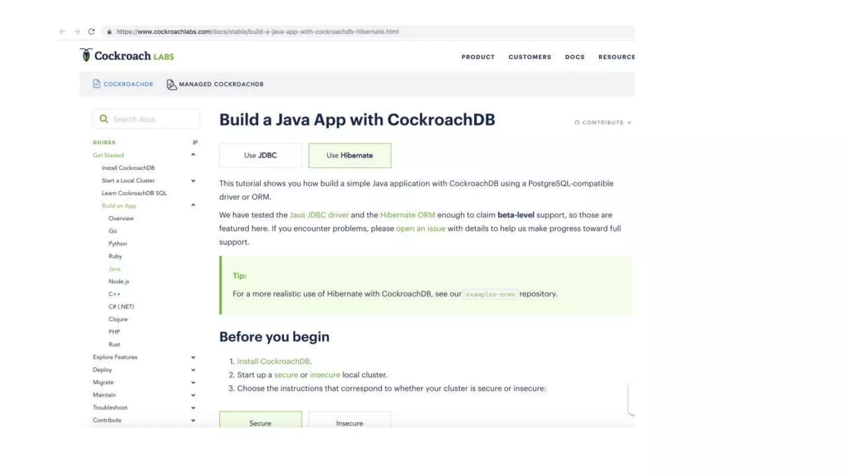This screenshot has height=475, width=845.
Task: Follow the Hibernate ORM link
Action: pos(407,215)
